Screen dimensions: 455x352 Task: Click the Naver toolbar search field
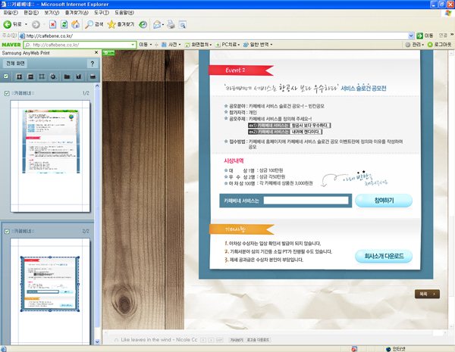click(80, 45)
